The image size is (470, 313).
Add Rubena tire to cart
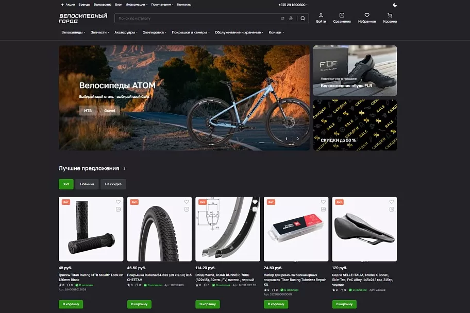[139, 304]
